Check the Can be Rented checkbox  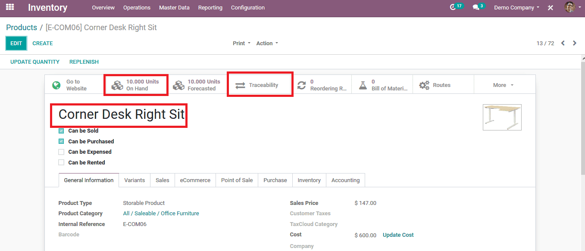[61, 163]
